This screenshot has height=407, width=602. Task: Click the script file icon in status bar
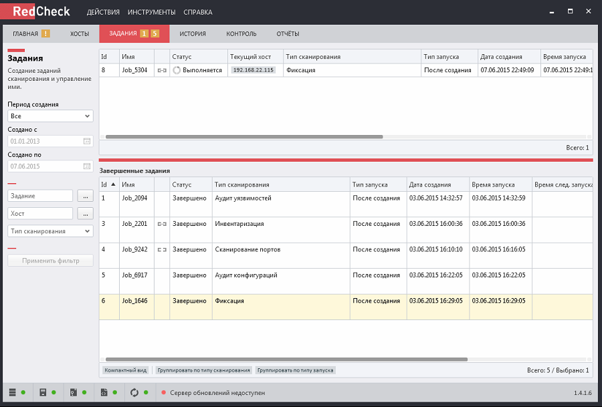coord(104,392)
